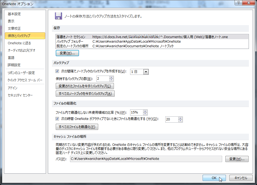Click the cache path text field
This screenshot has height=185, width=257.
(146, 159)
